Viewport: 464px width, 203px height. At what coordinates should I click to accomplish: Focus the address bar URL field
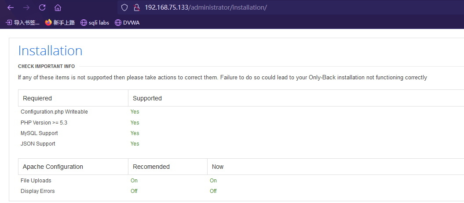(264, 7)
